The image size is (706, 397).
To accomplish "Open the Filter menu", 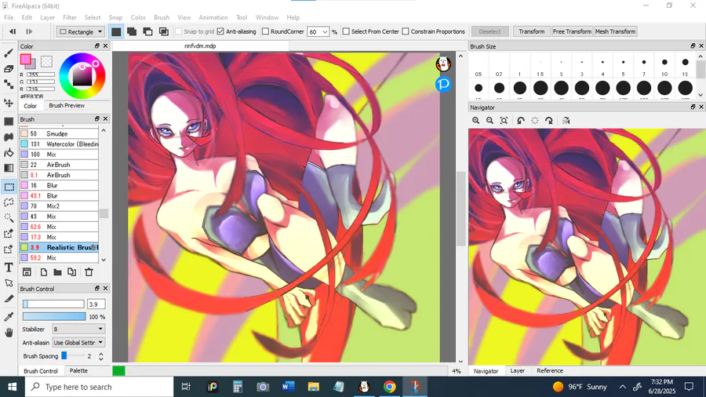I will coord(69,17).
